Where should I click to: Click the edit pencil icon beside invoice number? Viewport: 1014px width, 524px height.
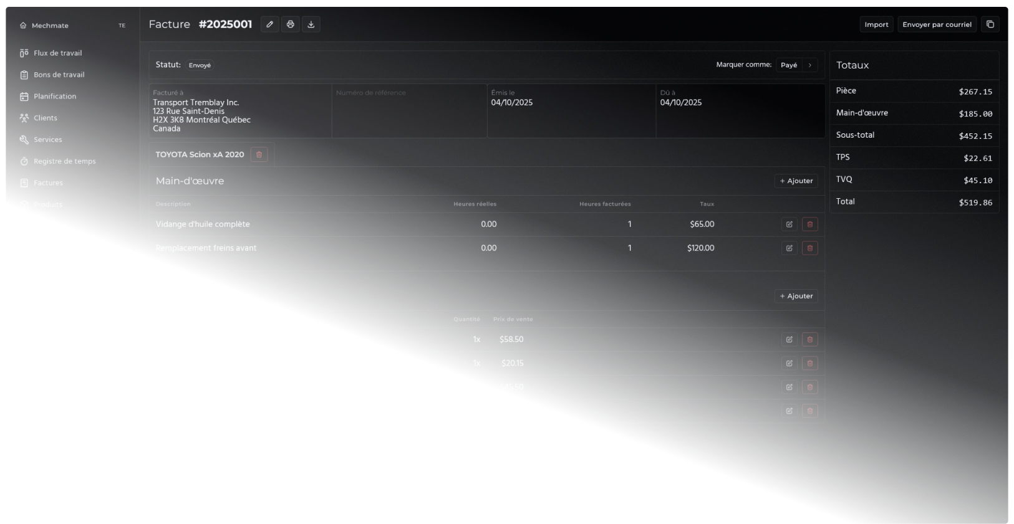click(x=269, y=24)
